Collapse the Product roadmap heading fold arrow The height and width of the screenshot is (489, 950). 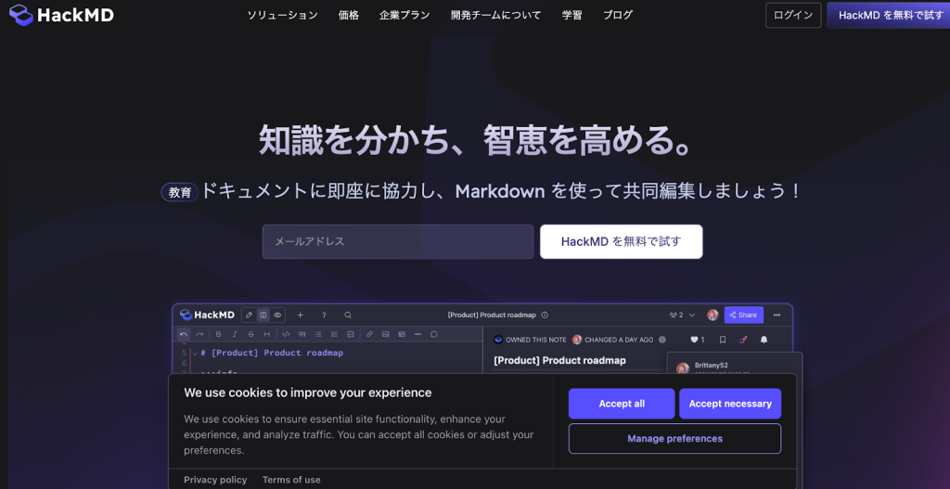(195, 354)
